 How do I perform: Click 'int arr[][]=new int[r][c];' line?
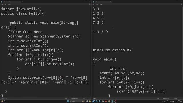pyautogui.click(x=36, y=50)
